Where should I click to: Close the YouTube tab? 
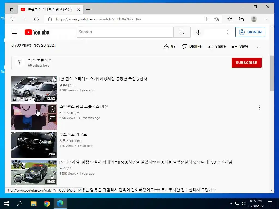(x=78, y=10)
